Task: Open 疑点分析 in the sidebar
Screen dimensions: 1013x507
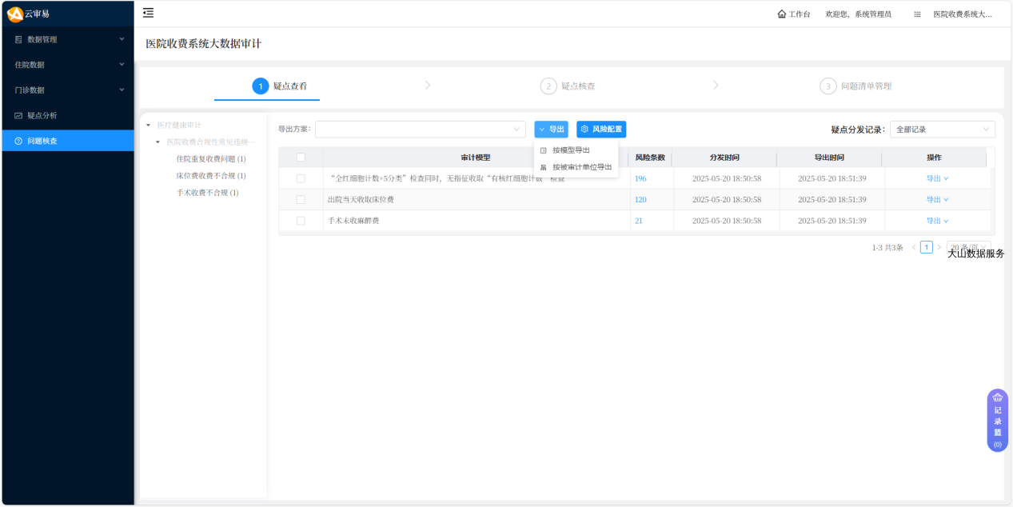Action: 42,115
